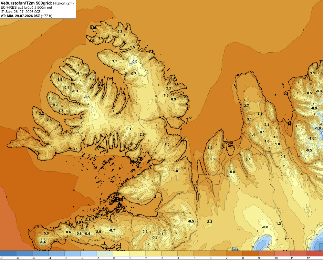The image size is (323, 260).
Task: Click the 5.0 temperature label
Action: [x=46, y=233]
